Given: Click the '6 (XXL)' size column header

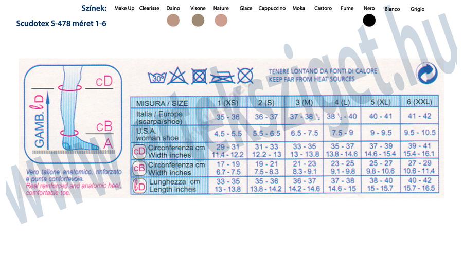Looking at the screenshot, I should click(419, 102).
